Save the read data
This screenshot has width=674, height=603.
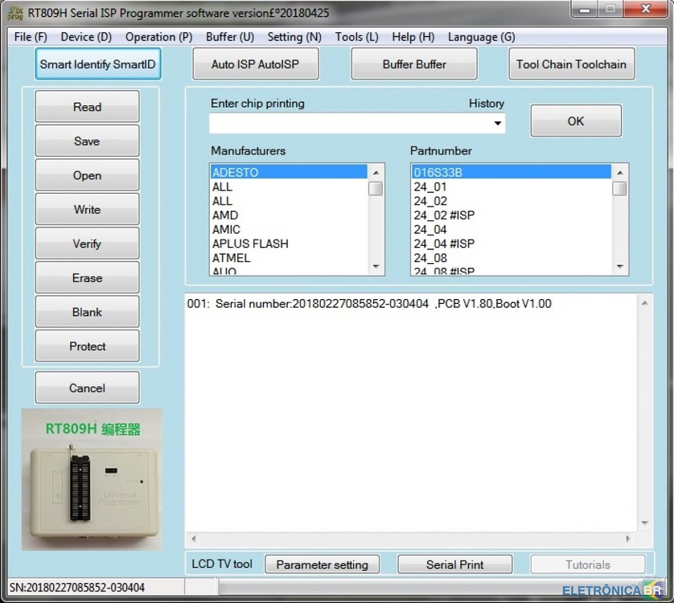coord(87,141)
